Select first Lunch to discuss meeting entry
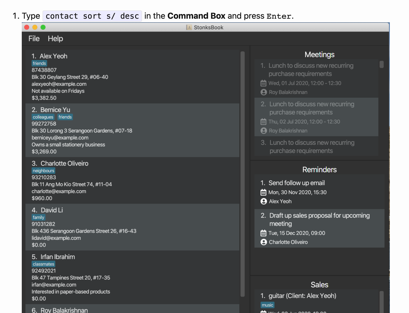Image resolution: width=409 pixels, height=313 pixels. pyautogui.click(x=316, y=79)
